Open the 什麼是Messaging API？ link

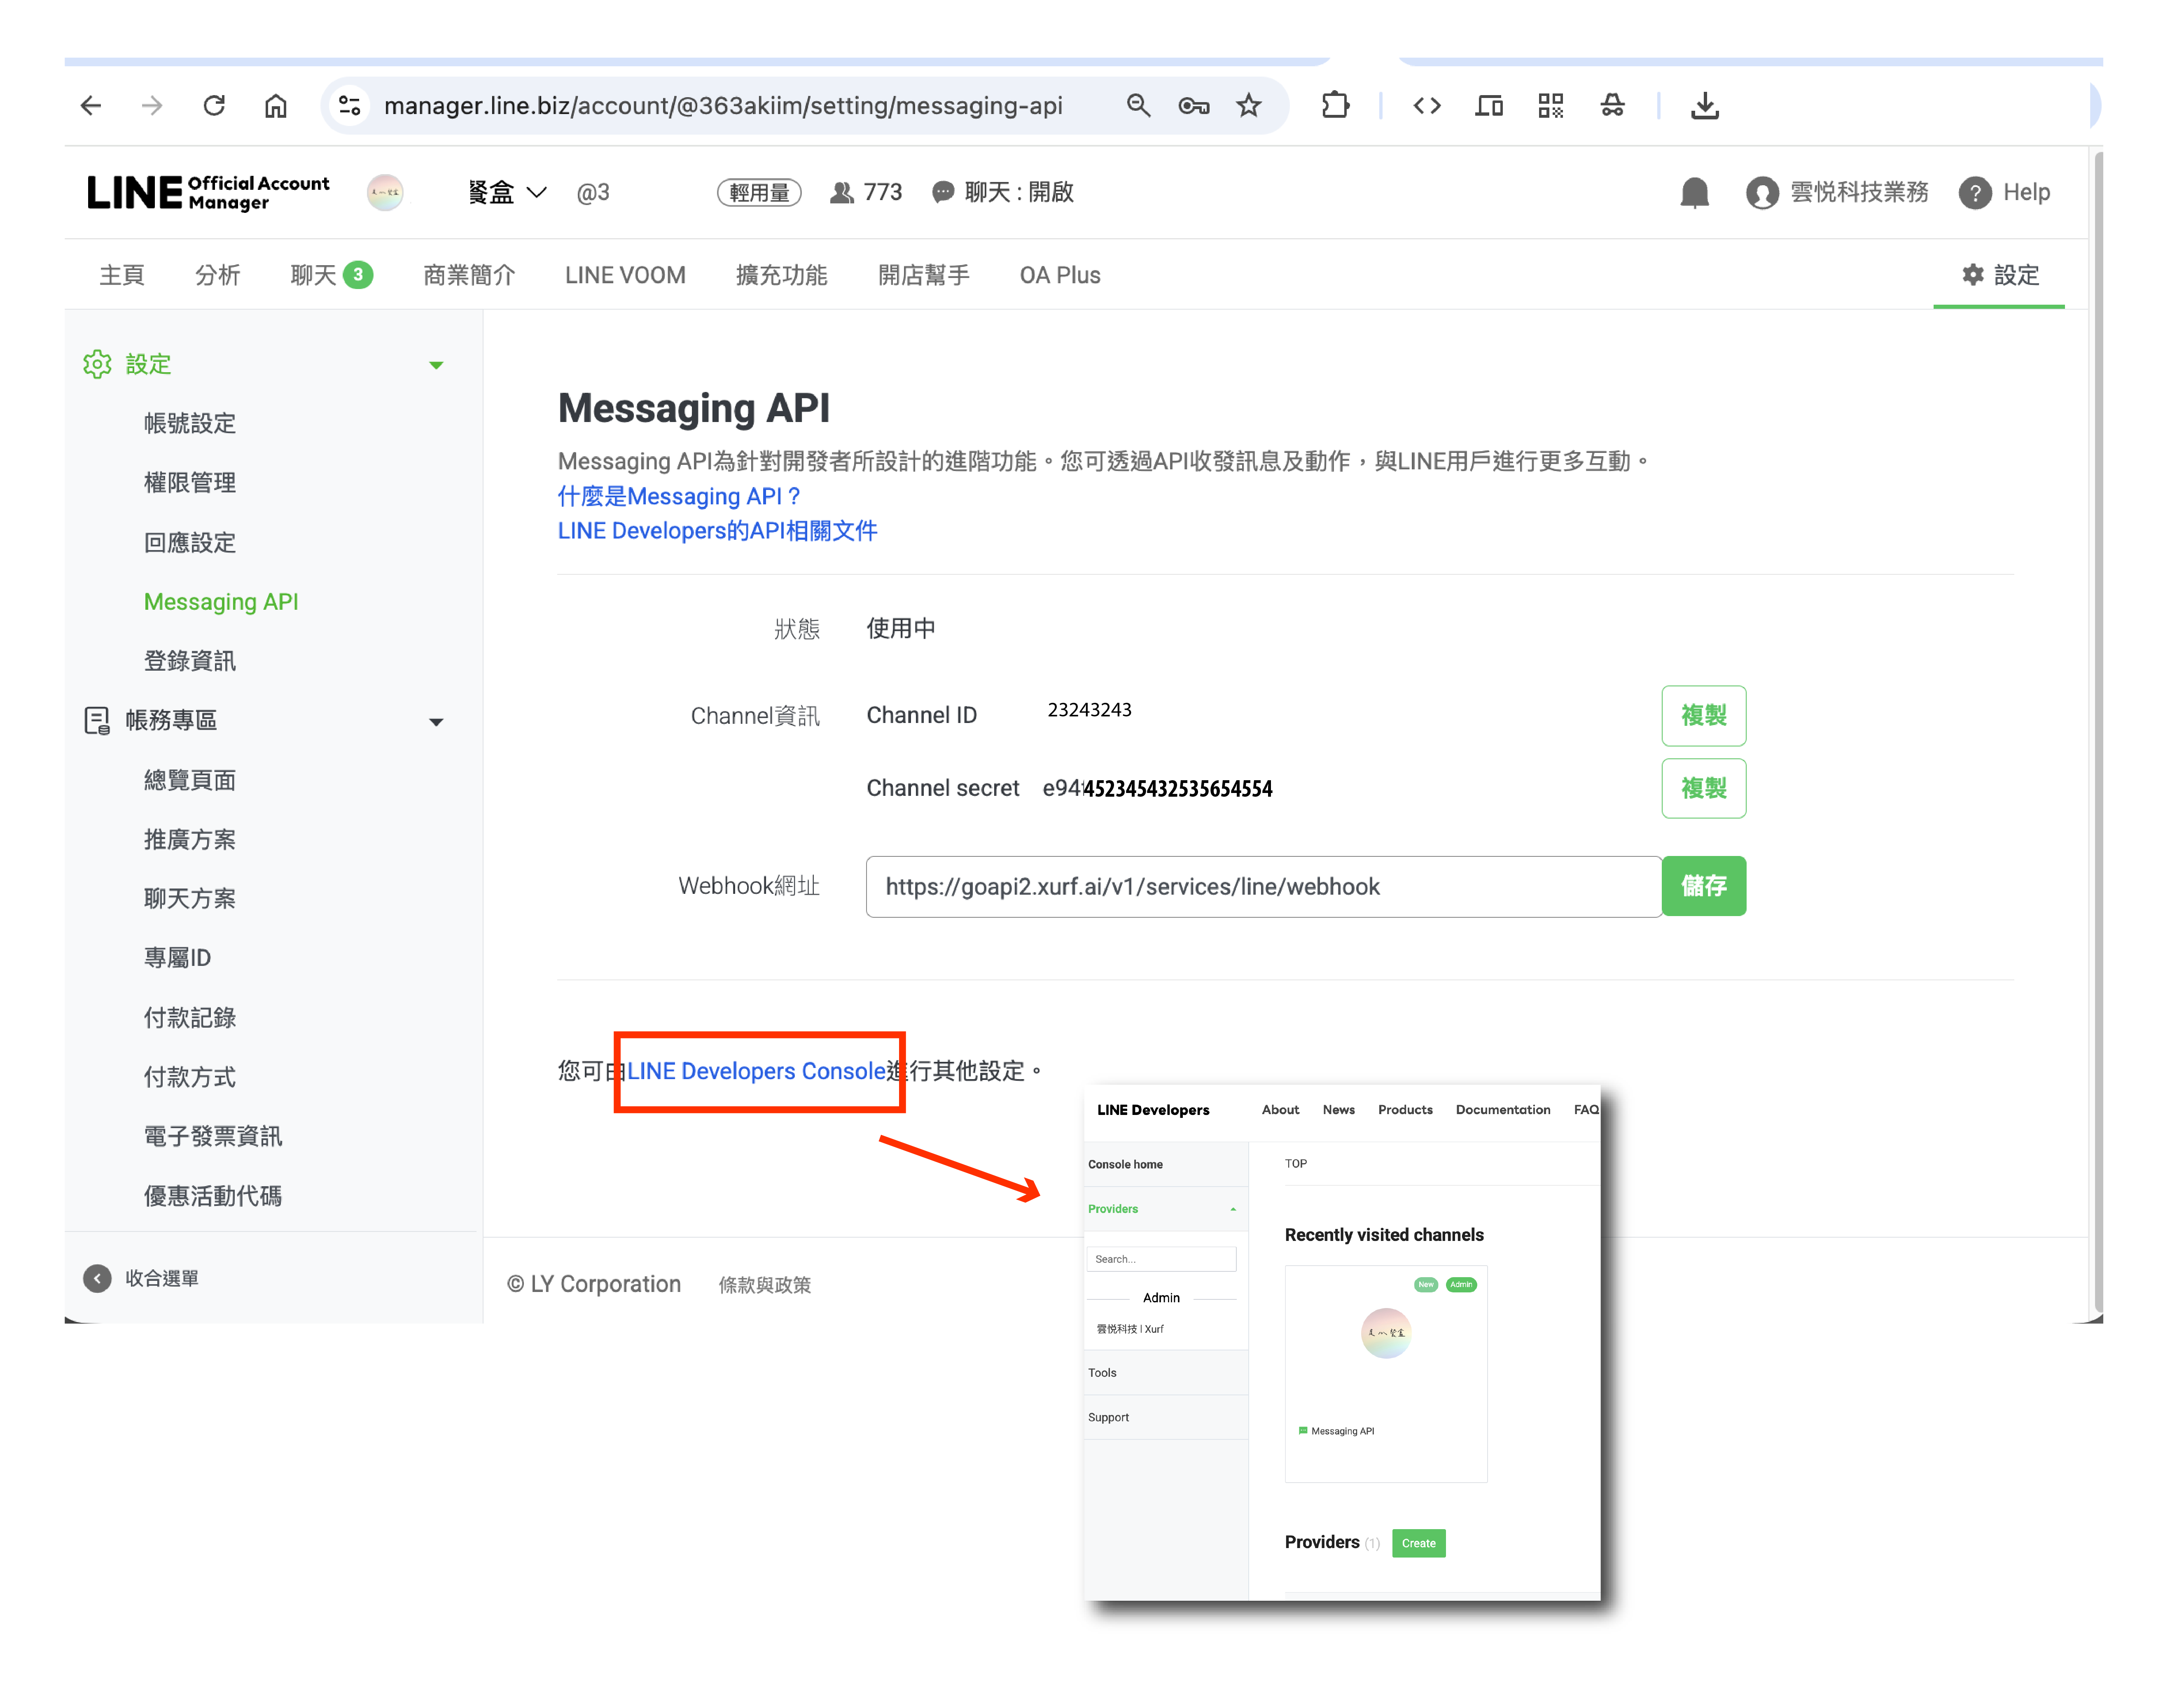click(x=679, y=496)
